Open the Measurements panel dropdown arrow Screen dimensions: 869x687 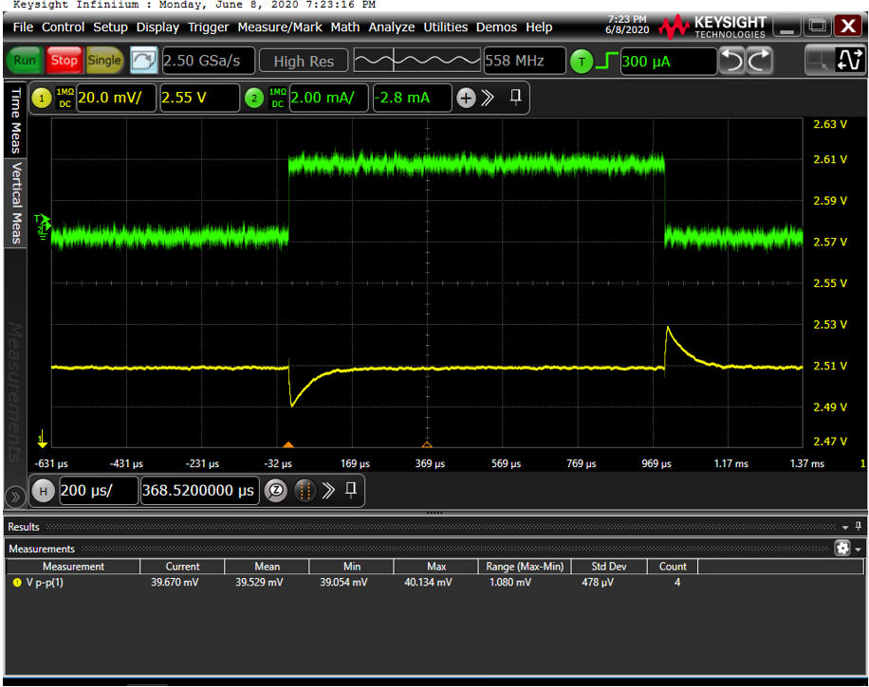point(856,549)
